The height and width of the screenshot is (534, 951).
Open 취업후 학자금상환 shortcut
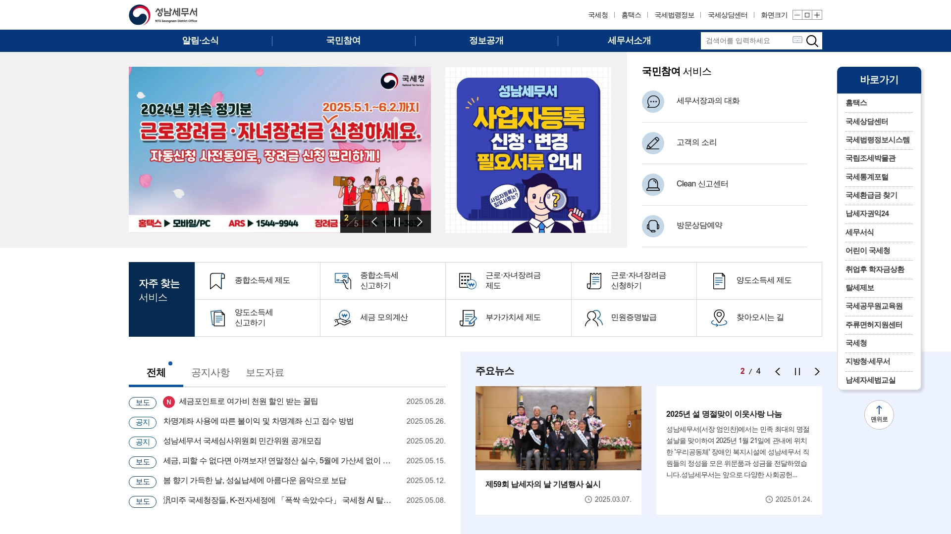click(875, 269)
